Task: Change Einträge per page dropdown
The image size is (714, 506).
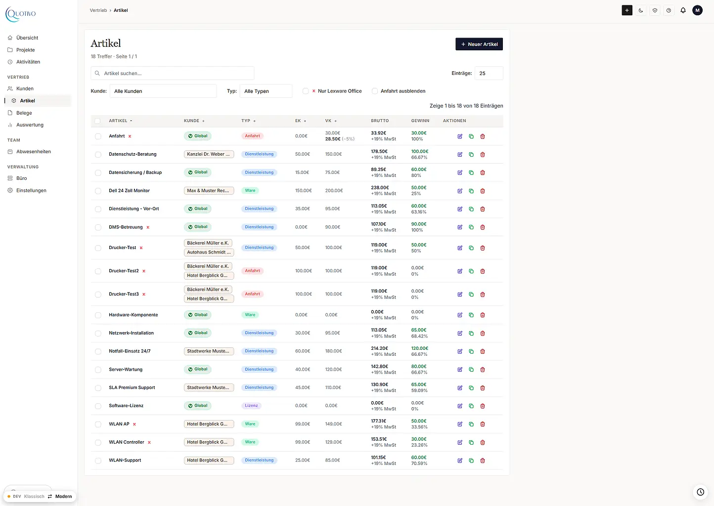Action: pyautogui.click(x=489, y=73)
